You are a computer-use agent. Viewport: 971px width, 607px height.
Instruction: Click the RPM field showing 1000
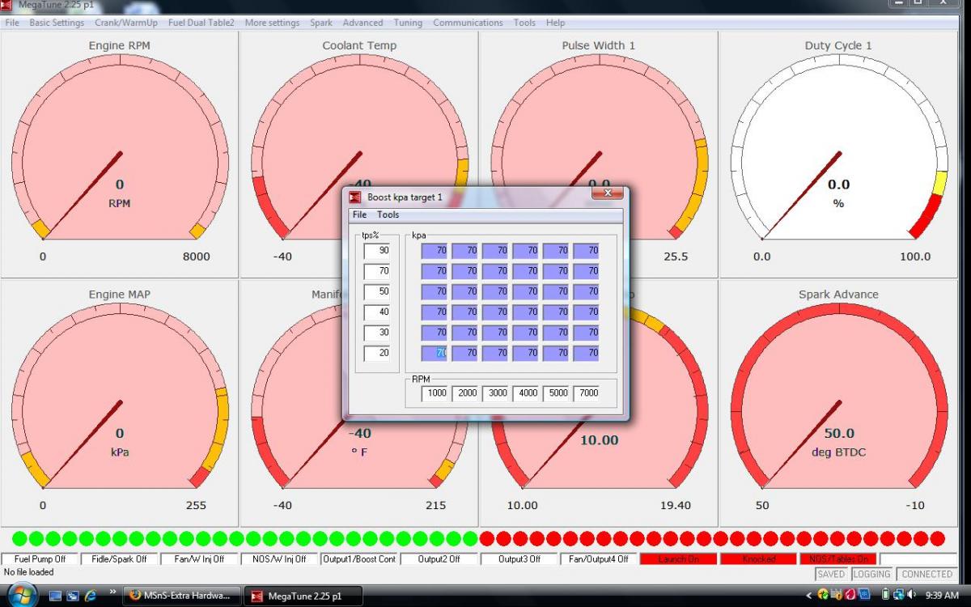435,393
